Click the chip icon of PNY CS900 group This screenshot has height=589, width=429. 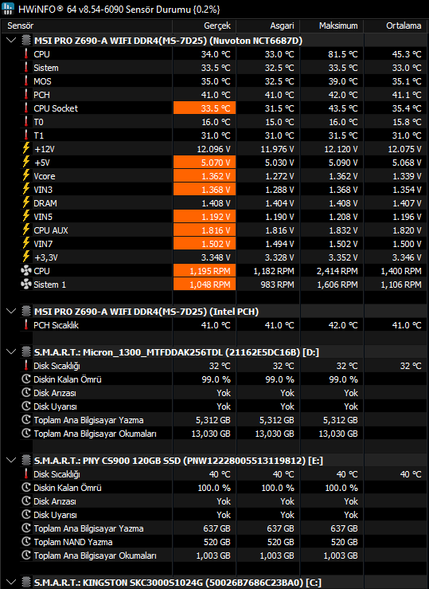point(26,460)
